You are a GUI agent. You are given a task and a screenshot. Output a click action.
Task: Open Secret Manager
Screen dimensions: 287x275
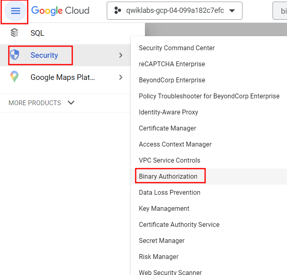[x=162, y=241]
